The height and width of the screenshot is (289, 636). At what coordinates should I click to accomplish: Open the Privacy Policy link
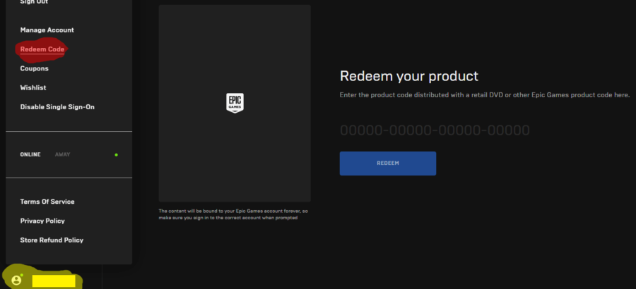42,221
